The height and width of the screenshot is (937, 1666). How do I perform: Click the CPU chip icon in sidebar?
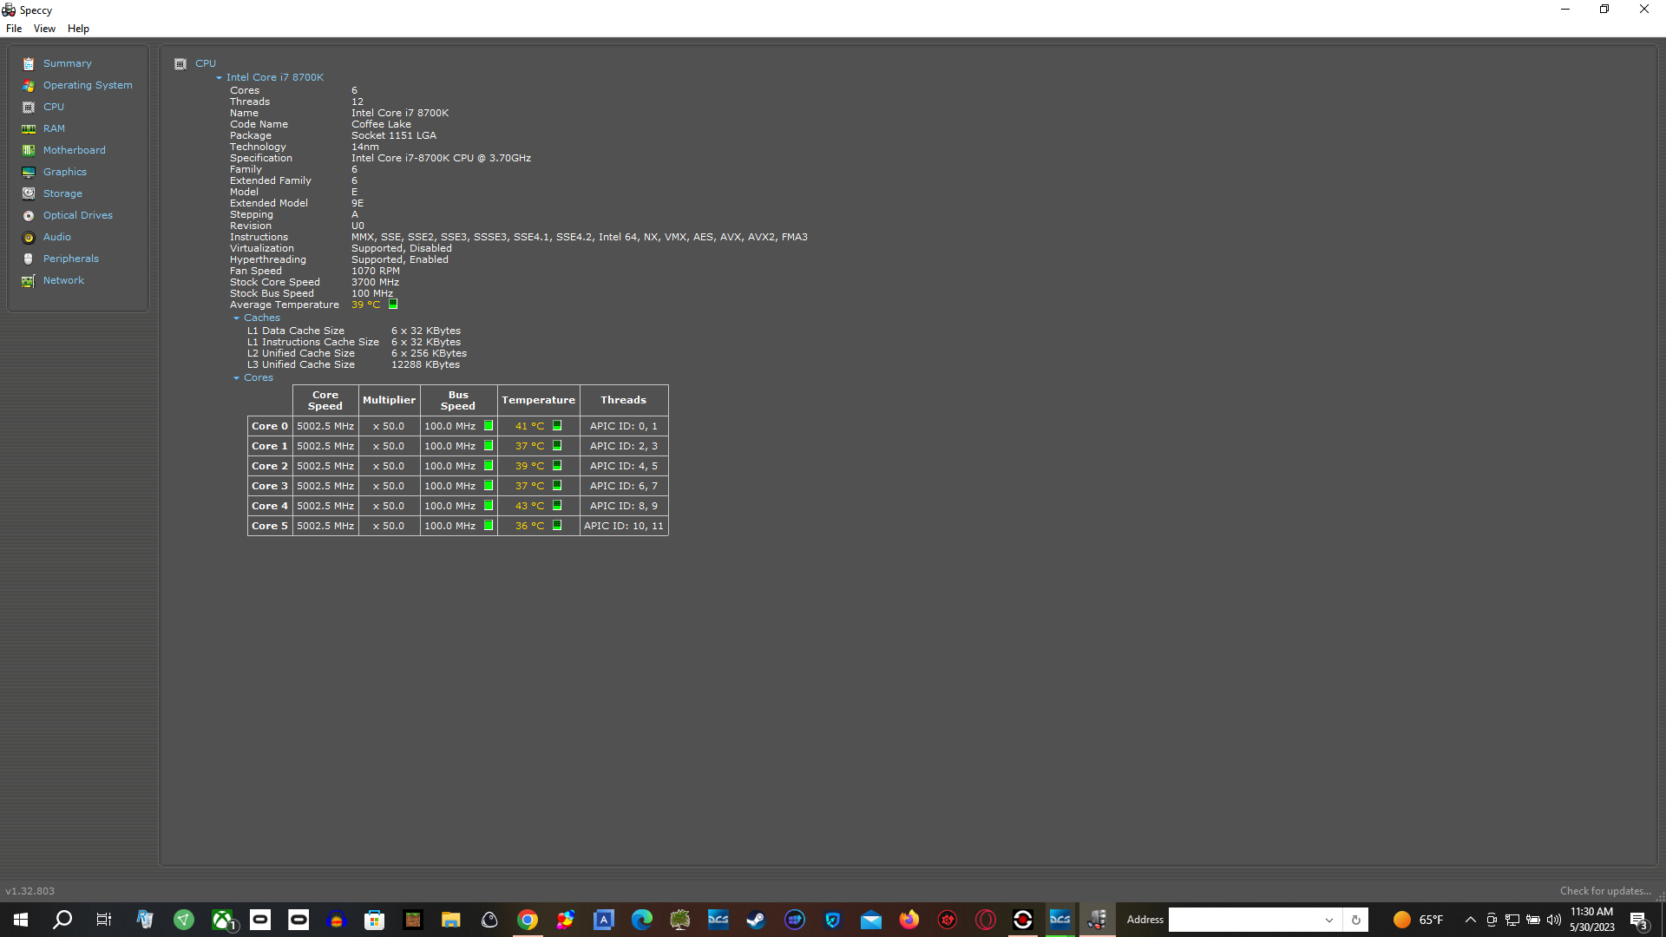click(x=29, y=107)
